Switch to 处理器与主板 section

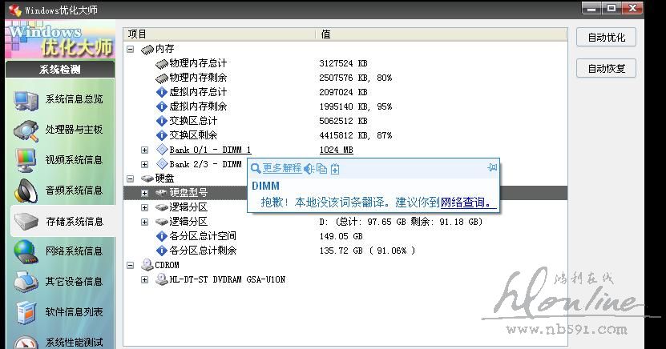click(x=75, y=130)
